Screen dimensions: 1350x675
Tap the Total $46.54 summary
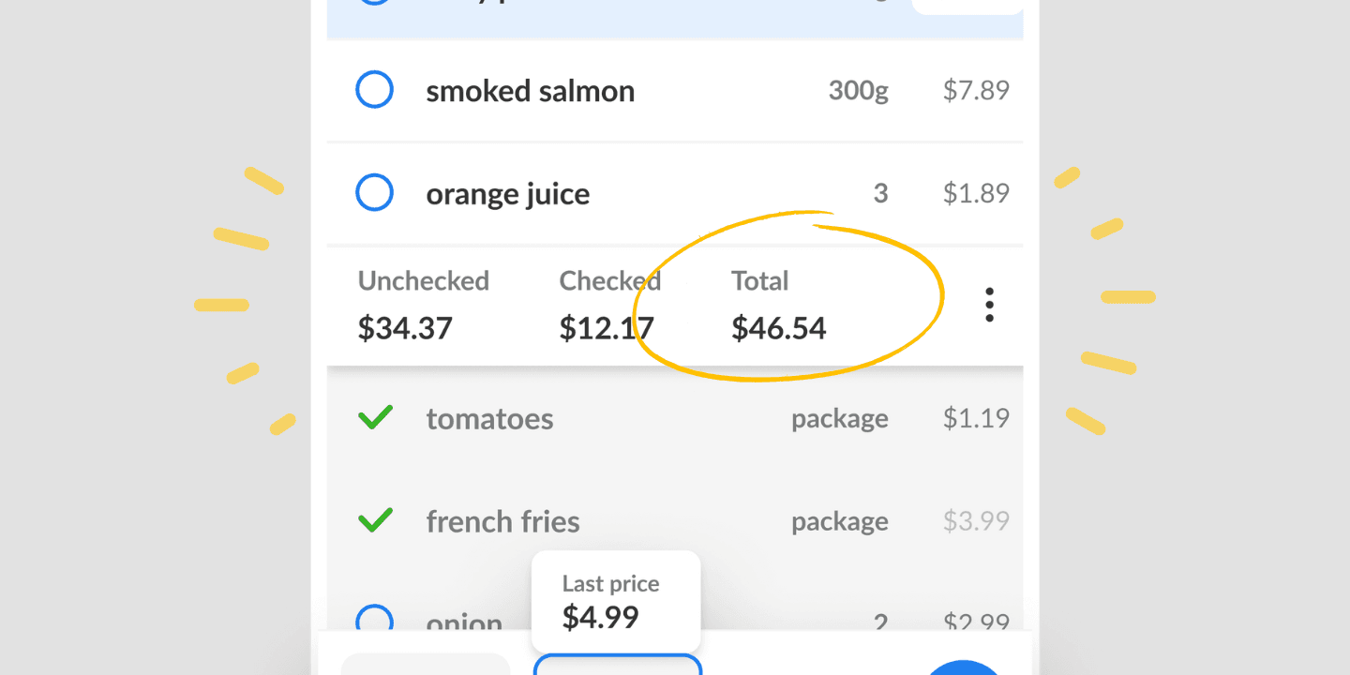[778, 306]
